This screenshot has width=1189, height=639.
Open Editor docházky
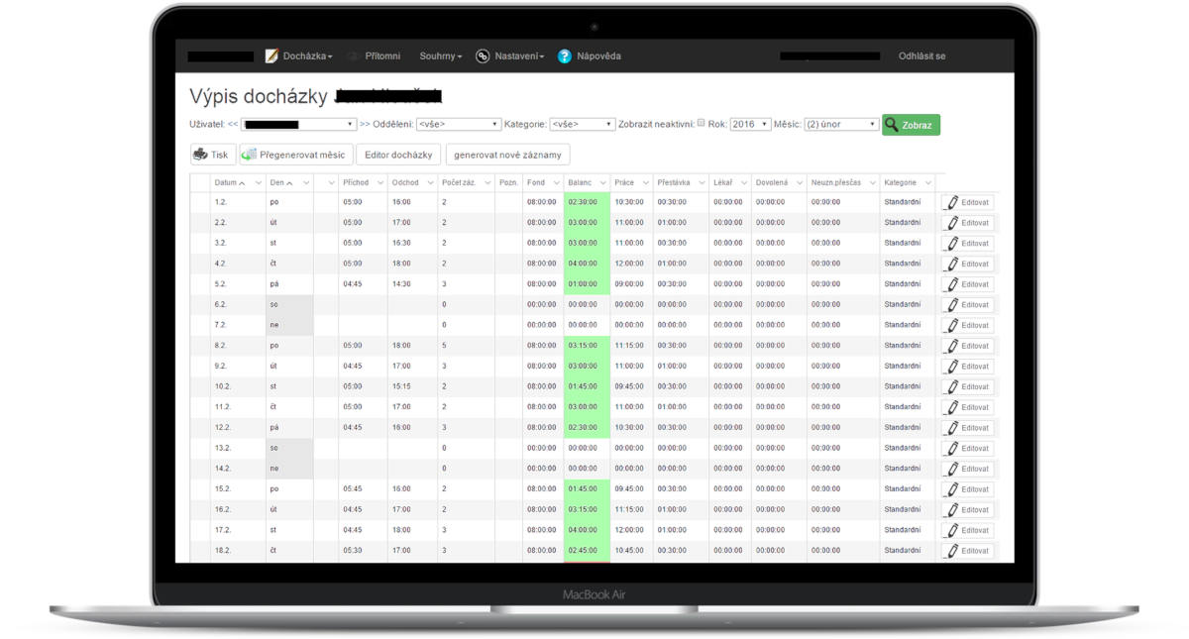coord(398,155)
